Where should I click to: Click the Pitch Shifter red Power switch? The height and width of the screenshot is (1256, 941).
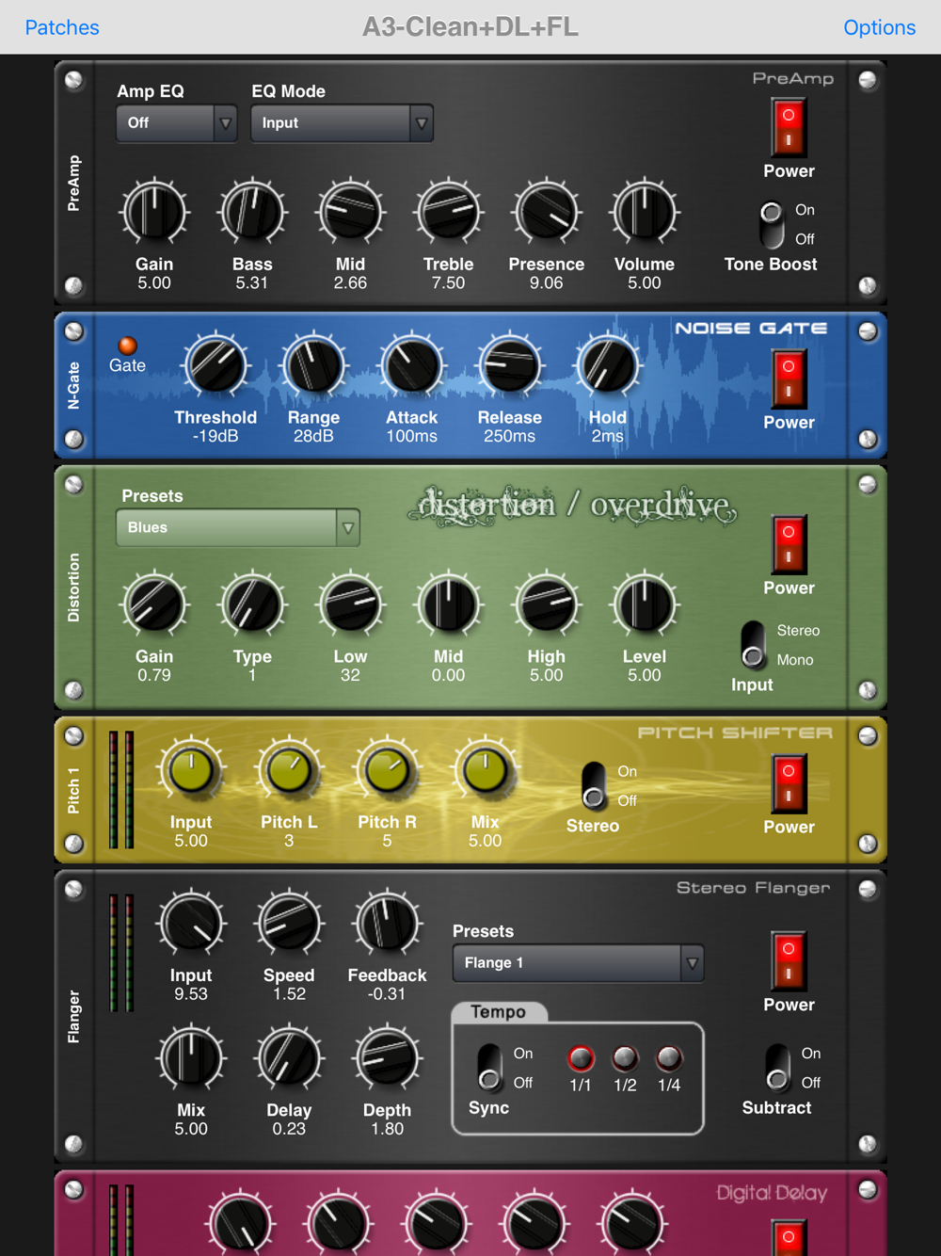[x=789, y=783]
